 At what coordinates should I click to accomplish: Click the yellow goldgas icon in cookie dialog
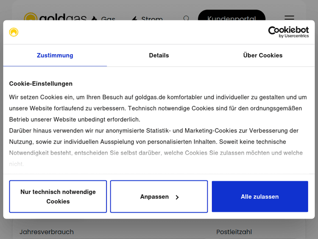point(14,32)
